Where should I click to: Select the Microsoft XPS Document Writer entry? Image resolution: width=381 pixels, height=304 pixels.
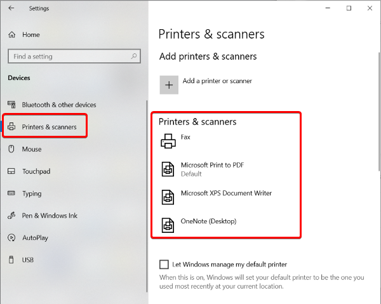coord(226,193)
